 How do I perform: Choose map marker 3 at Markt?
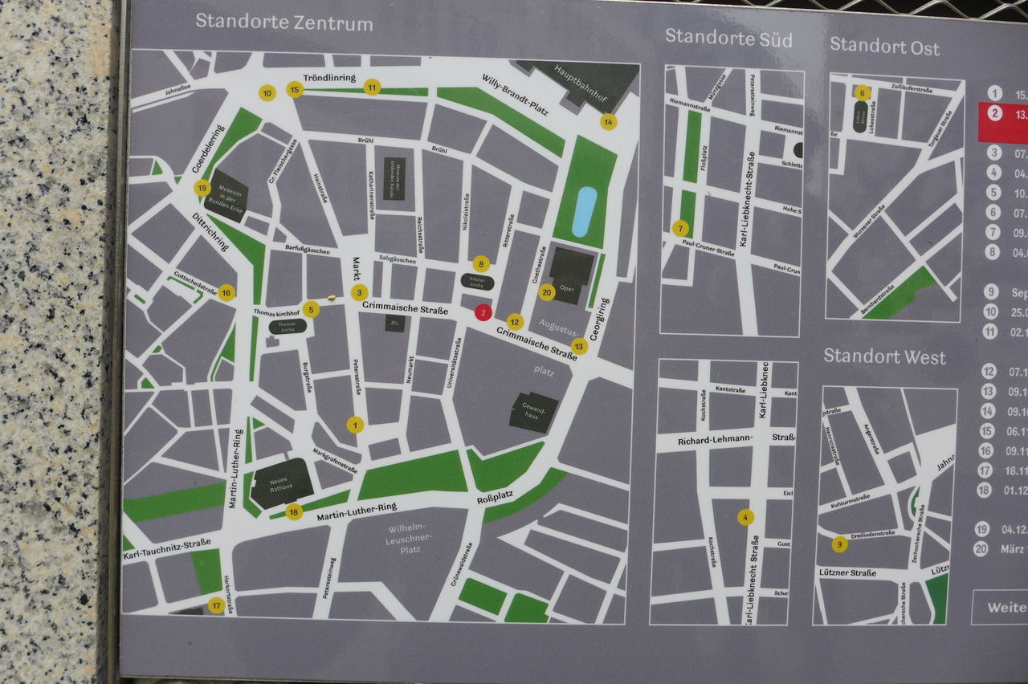click(360, 292)
